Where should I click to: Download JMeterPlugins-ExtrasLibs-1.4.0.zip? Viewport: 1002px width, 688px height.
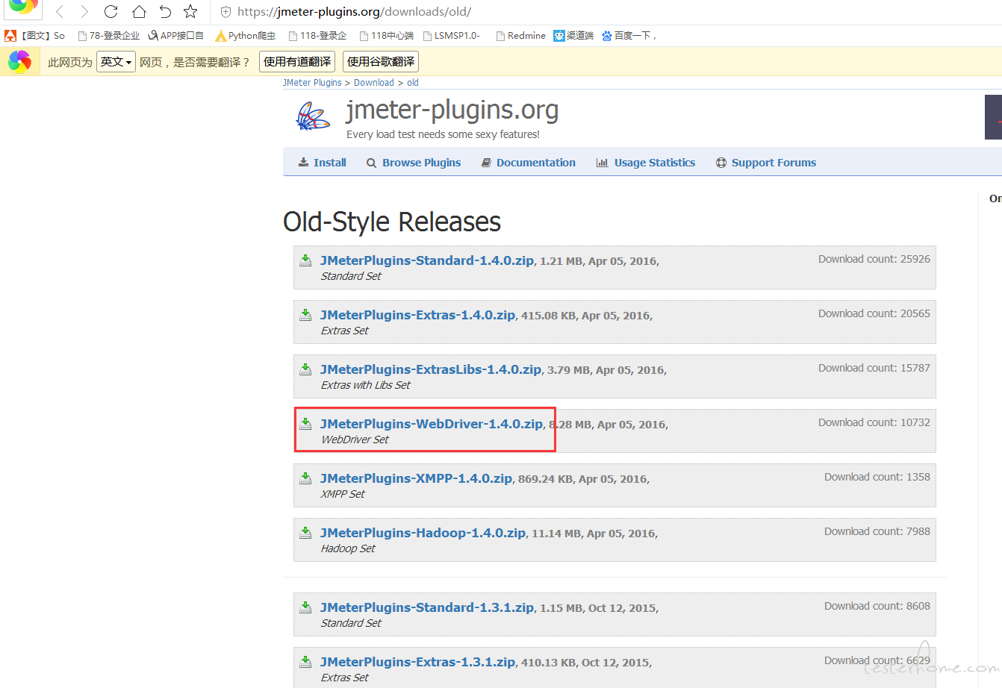[431, 369]
